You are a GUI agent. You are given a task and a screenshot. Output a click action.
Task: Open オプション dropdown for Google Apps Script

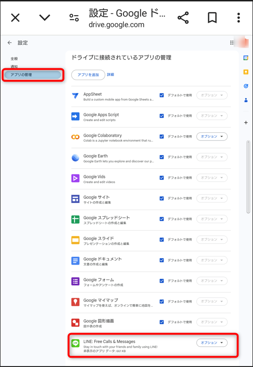pyautogui.click(x=212, y=116)
